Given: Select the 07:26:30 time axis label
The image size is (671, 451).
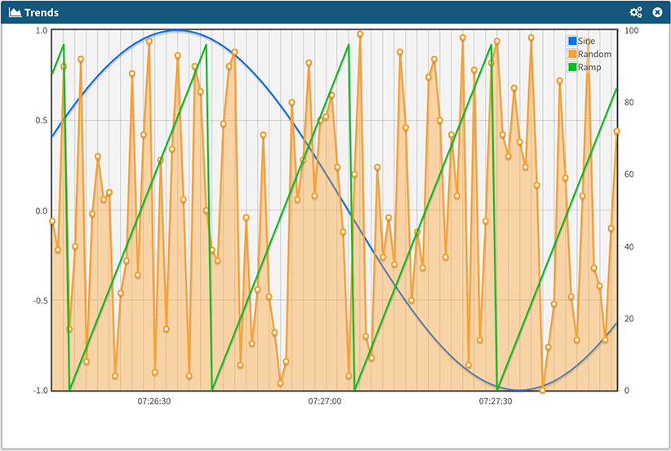Looking at the screenshot, I should point(153,401).
